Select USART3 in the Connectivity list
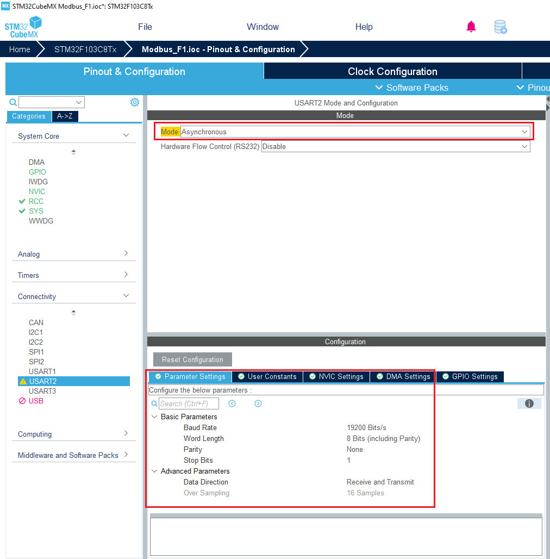Screen dimensions: 550x559 tap(42, 391)
